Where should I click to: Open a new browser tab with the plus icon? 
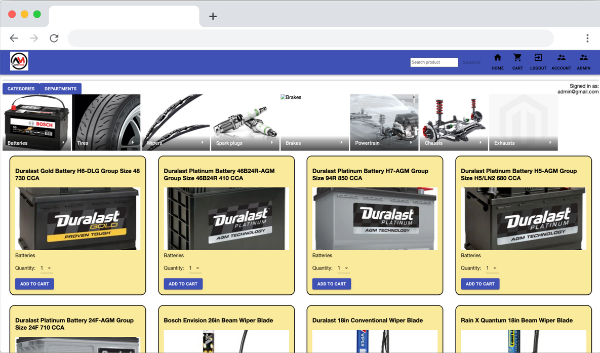[212, 16]
